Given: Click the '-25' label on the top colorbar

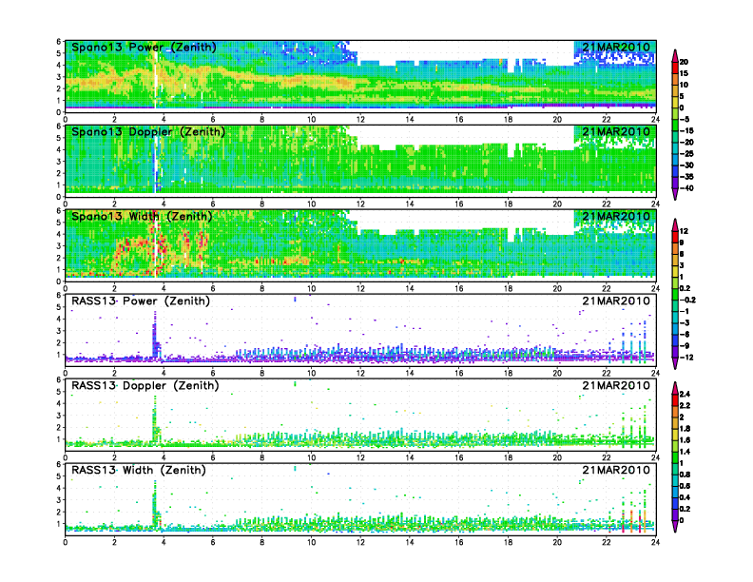Looking at the screenshot, I should tap(686, 154).
